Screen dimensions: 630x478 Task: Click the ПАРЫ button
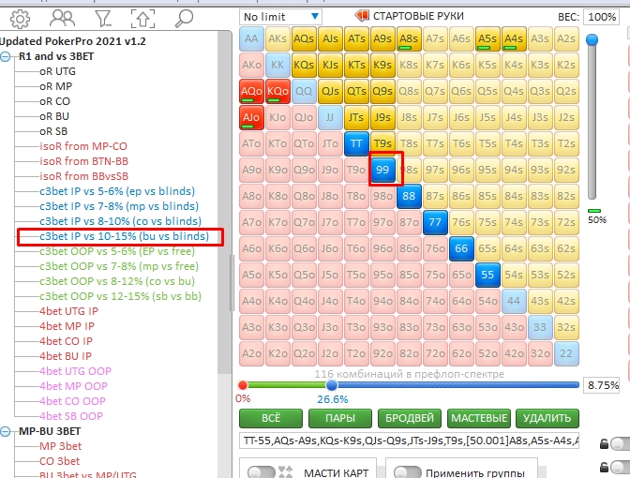point(340,418)
